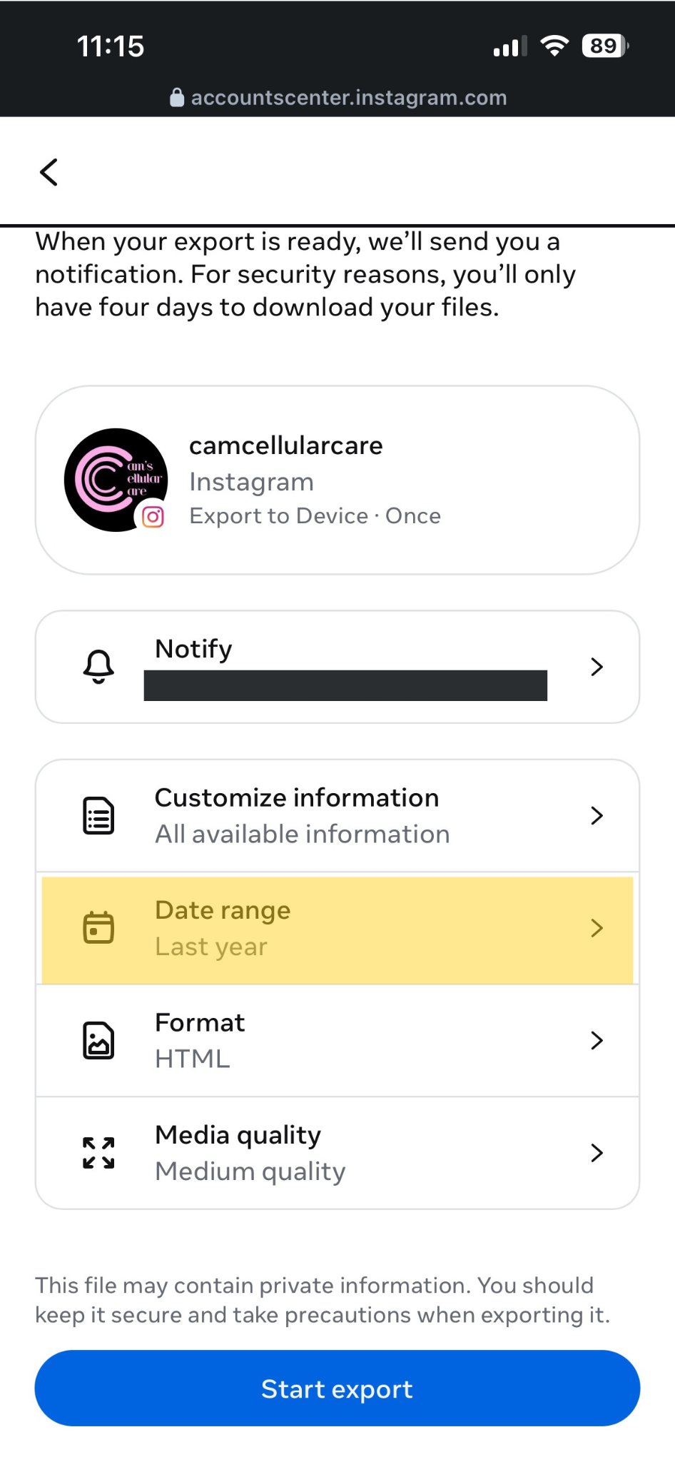
Task: Tap the back arrow icon
Action: tap(49, 172)
